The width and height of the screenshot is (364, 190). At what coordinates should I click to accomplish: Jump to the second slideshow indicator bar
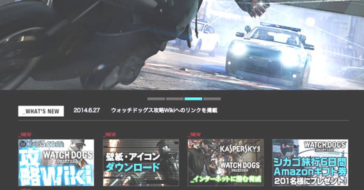point(174,99)
